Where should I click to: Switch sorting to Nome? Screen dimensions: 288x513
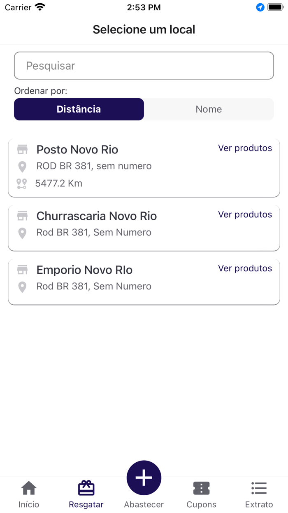[x=209, y=109]
